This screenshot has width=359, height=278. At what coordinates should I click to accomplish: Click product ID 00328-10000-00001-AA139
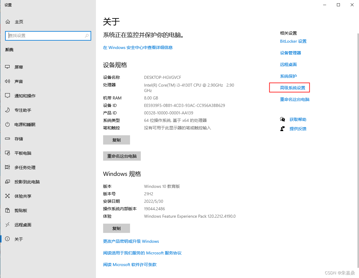click(x=169, y=113)
